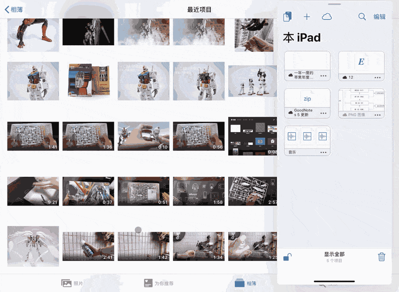
Task: Open the GoodNotes 5 更新 zip file
Action: [307, 103]
